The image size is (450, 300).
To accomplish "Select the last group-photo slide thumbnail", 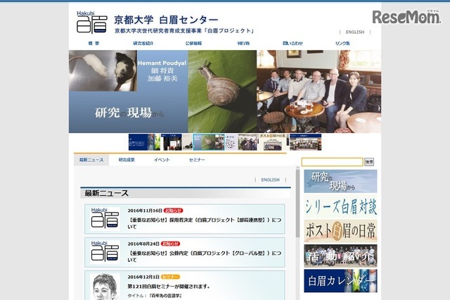I will coord(305,142).
